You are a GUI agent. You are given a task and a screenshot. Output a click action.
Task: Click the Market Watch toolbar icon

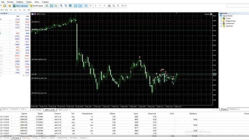pos(5,6)
